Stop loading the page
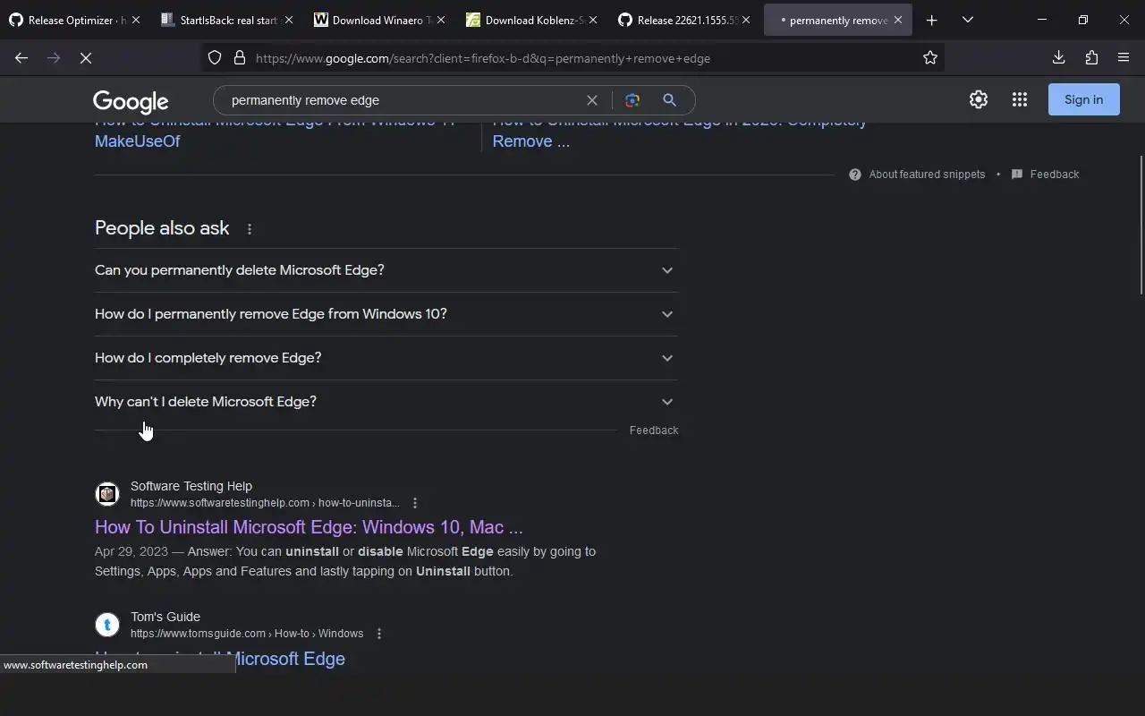Screen dimensions: 1145x716 click(86, 58)
